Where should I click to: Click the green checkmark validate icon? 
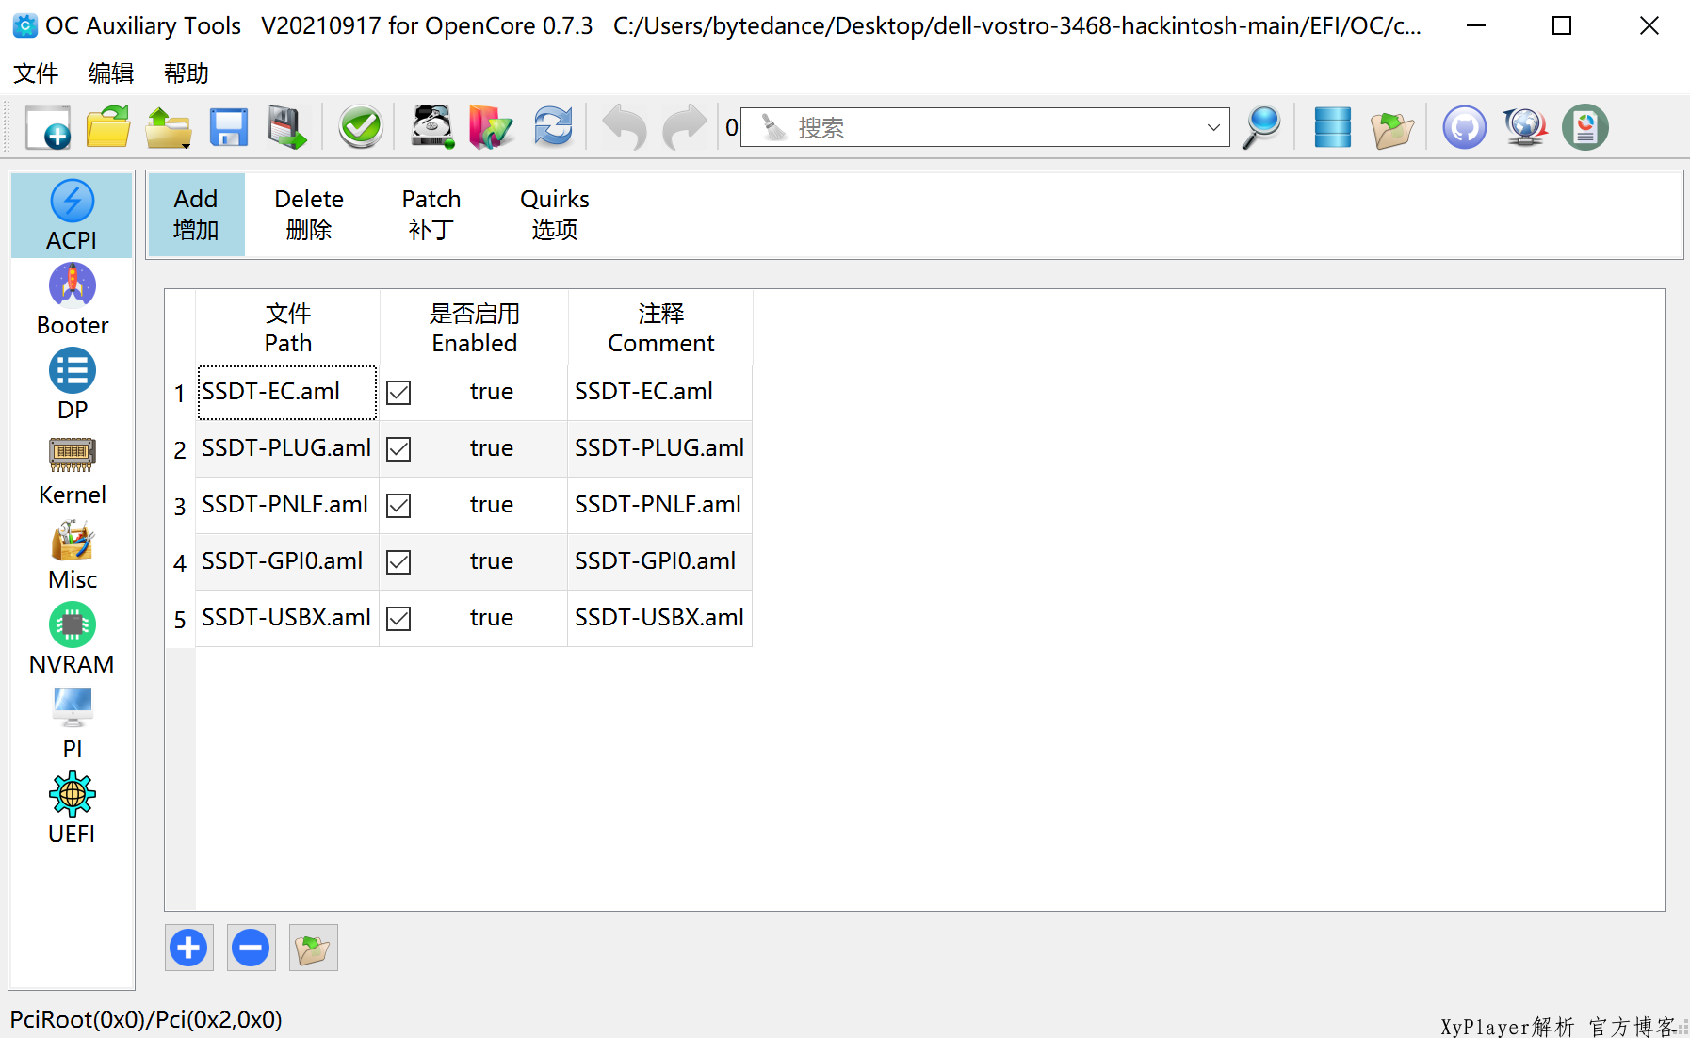tap(360, 127)
